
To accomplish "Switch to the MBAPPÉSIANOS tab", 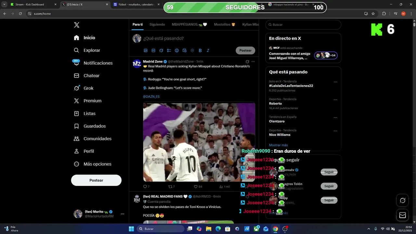I will click(189, 24).
